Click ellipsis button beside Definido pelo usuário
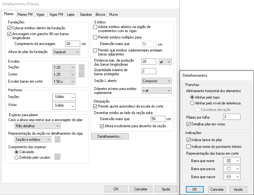The image size is (254, 195). point(57,157)
